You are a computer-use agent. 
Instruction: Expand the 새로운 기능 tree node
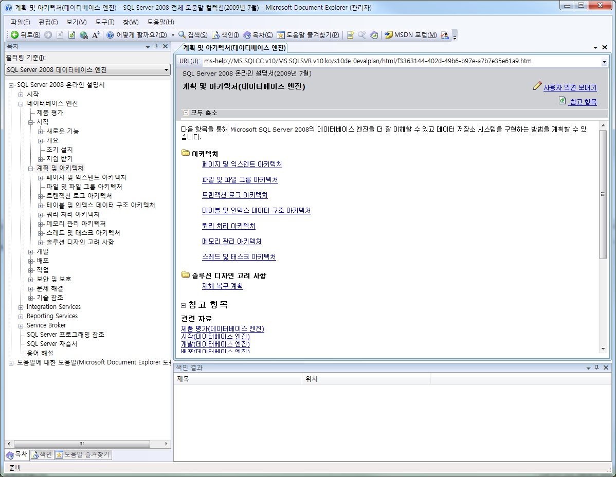coord(41,132)
